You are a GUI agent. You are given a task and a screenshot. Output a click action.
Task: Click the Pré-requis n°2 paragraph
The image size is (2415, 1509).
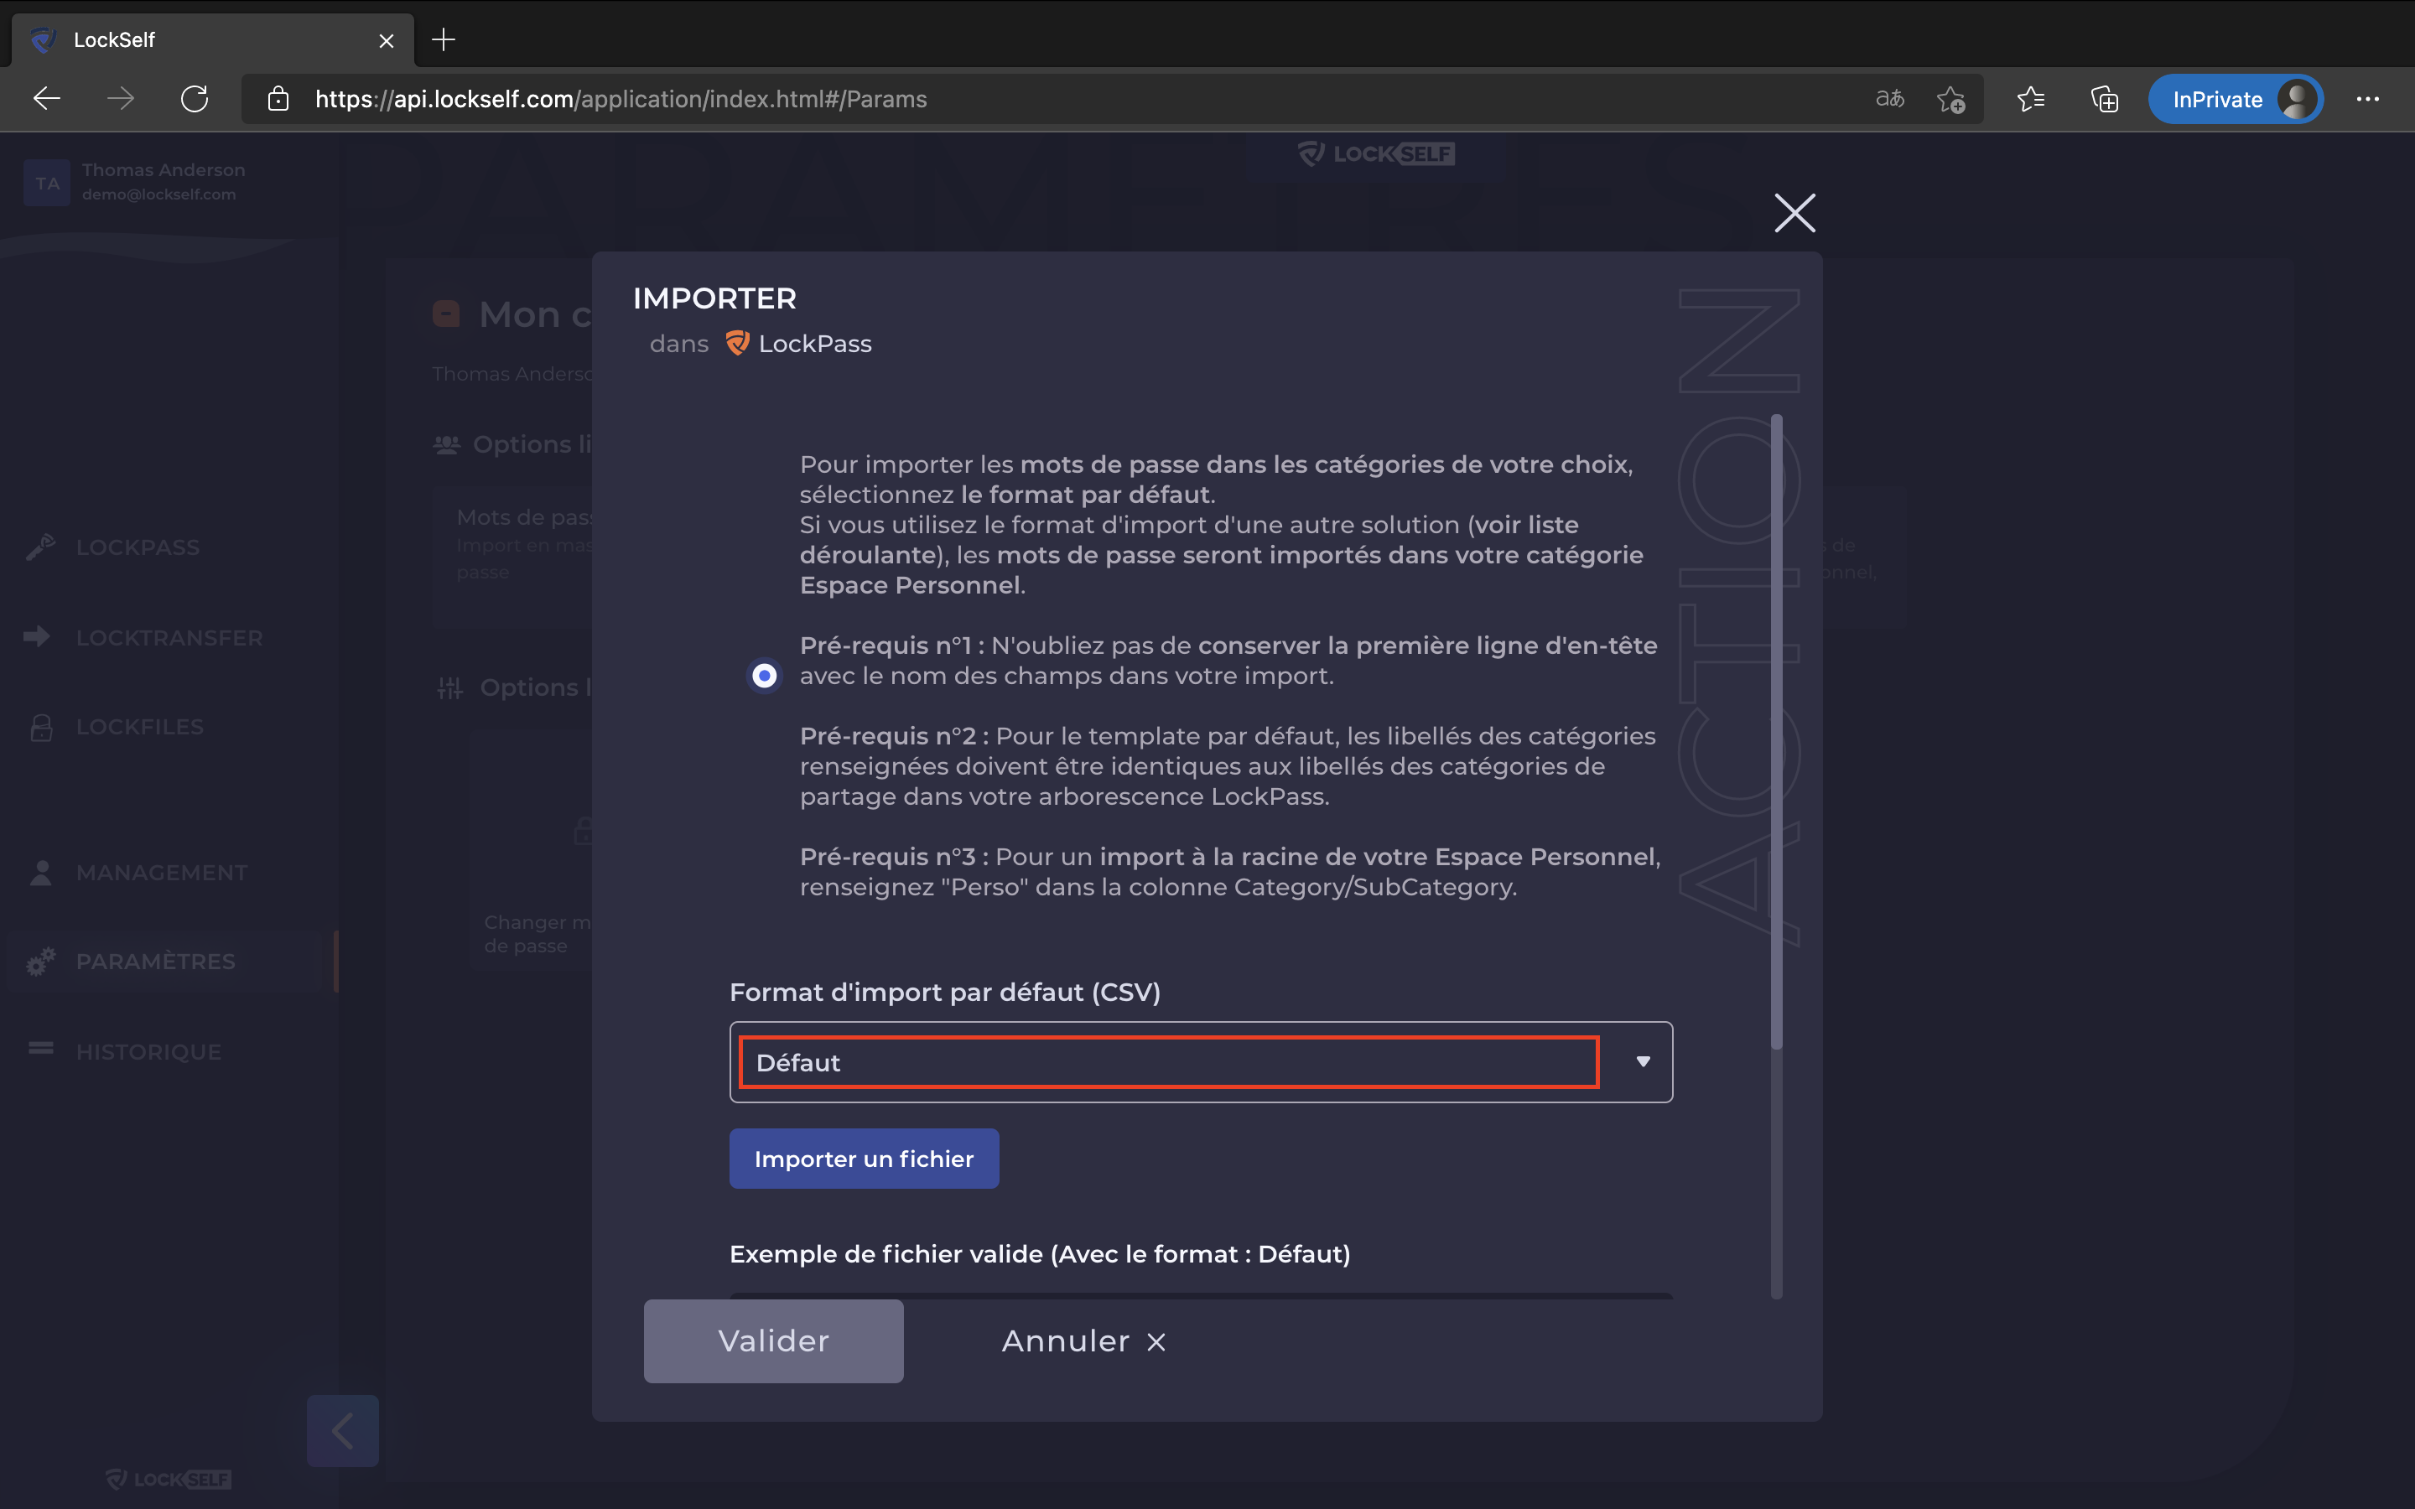1228,765
